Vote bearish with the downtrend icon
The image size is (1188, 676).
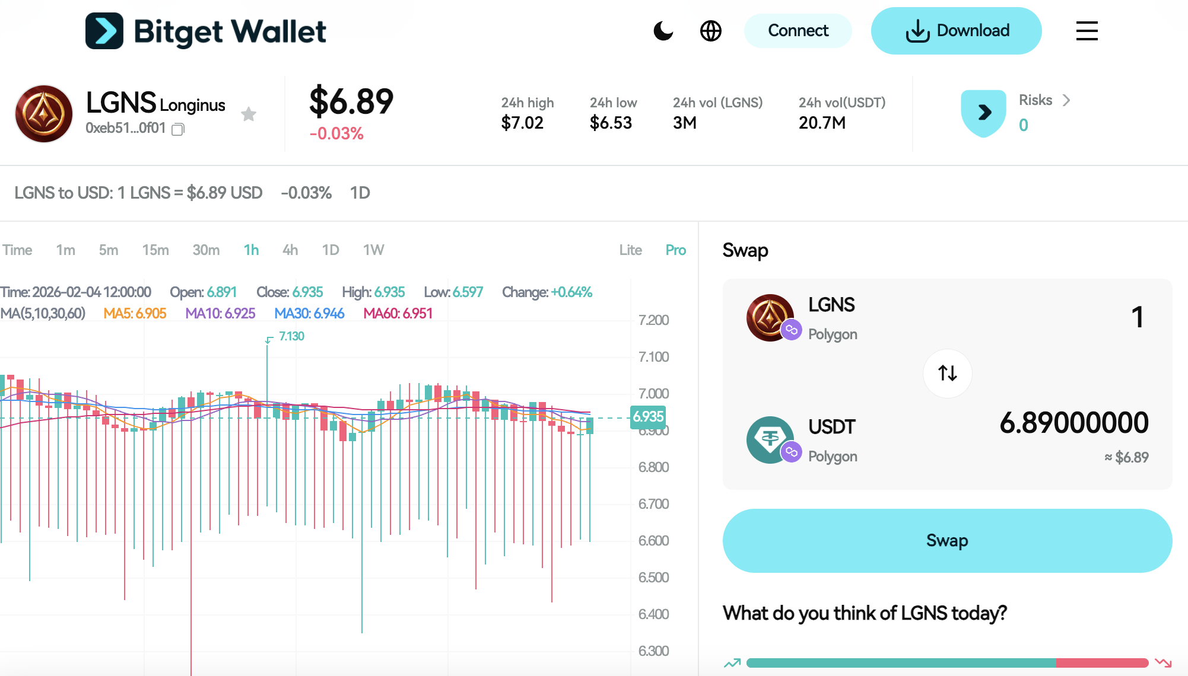[1163, 663]
